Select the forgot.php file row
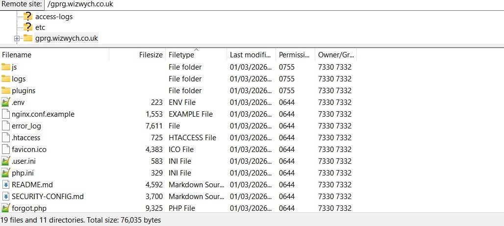This screenshot has height=226, width=504. [29, 208]
